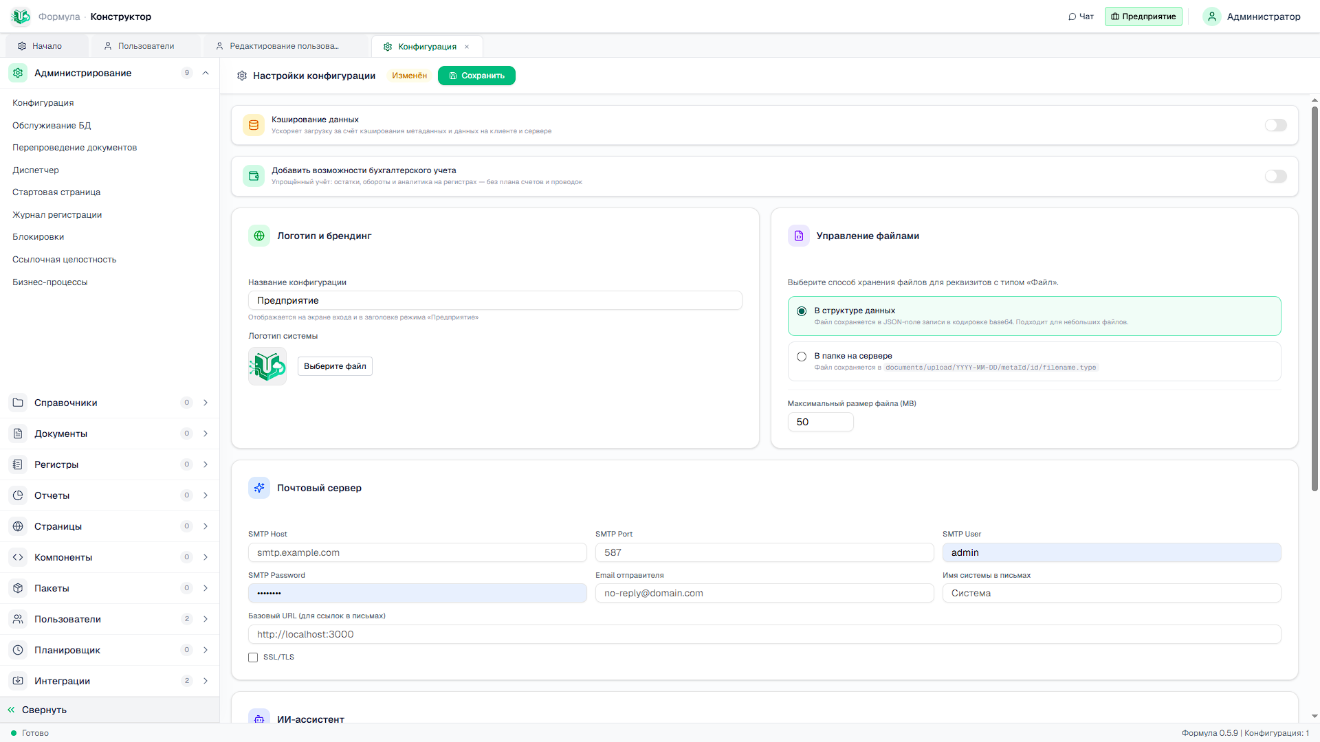Click the Страницы globe icon
The width and height of the screenshot is (1320, 742).
[x=19, y=526]
